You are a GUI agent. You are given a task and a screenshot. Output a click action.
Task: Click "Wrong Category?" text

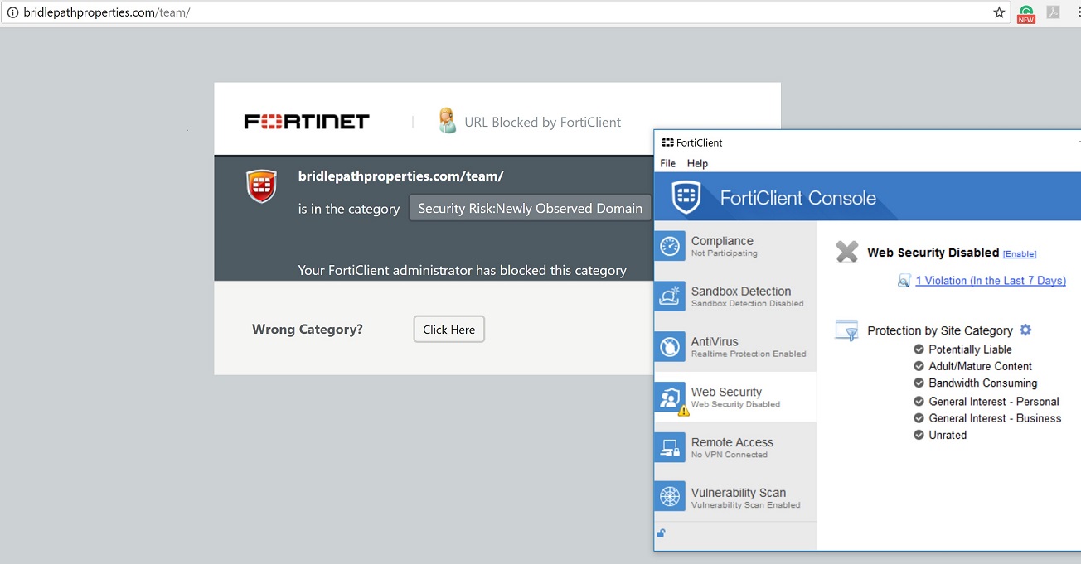pos(308,329)
